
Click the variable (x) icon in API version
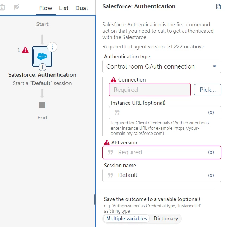point(211,152)
